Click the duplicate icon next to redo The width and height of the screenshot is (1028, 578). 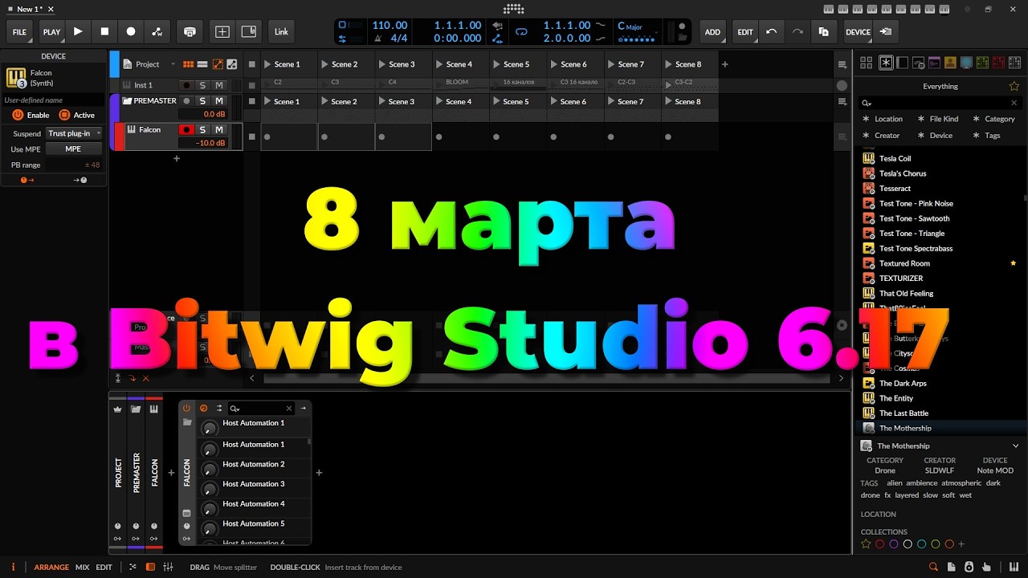click(824, 31)
